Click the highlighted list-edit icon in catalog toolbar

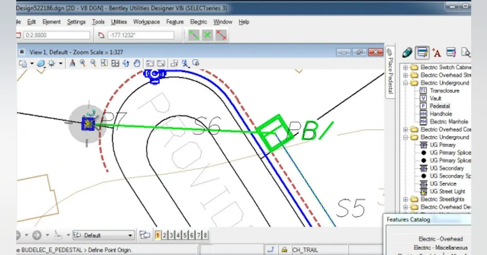422,52
